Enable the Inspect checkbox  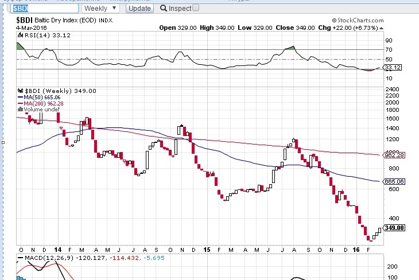(196, 8)
